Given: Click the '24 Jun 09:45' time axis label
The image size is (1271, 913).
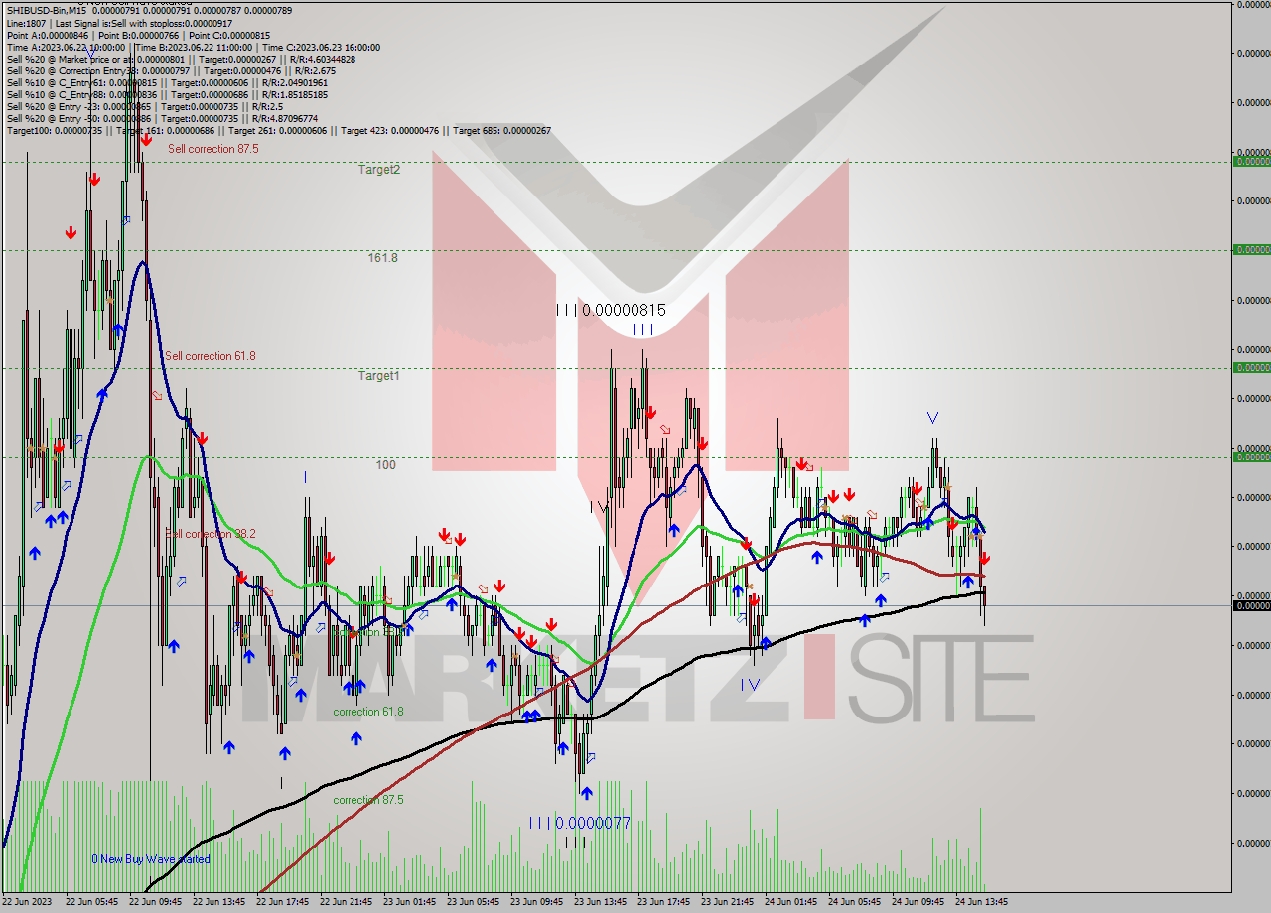Looking at the screenshot, I should 918,902.
